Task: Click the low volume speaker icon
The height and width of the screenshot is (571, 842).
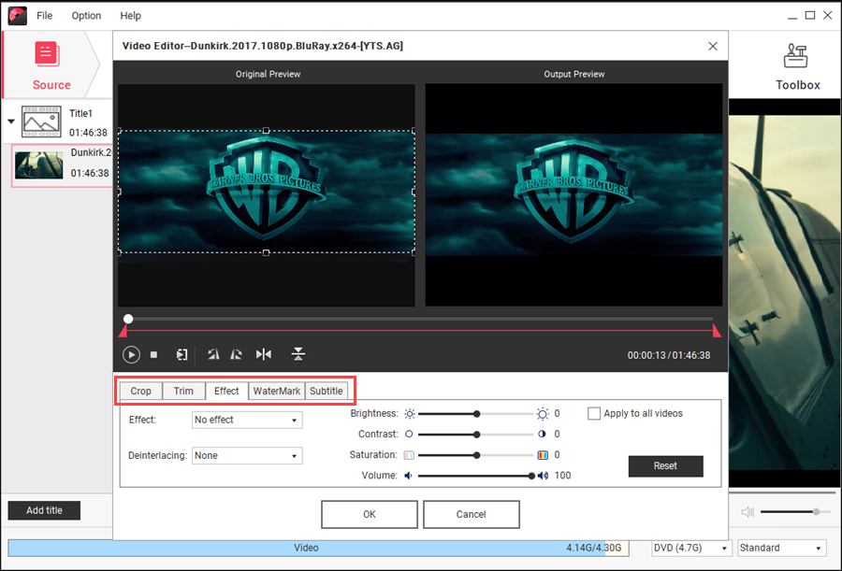Action: [409, 476]
